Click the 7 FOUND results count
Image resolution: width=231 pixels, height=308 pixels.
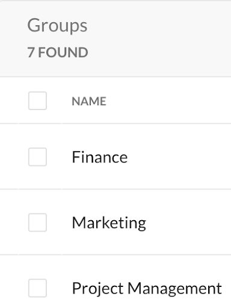[x=58, y=52]
